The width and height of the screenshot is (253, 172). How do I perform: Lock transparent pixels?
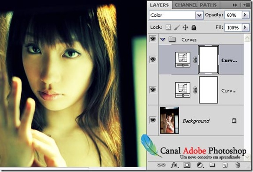coord(168,27)
